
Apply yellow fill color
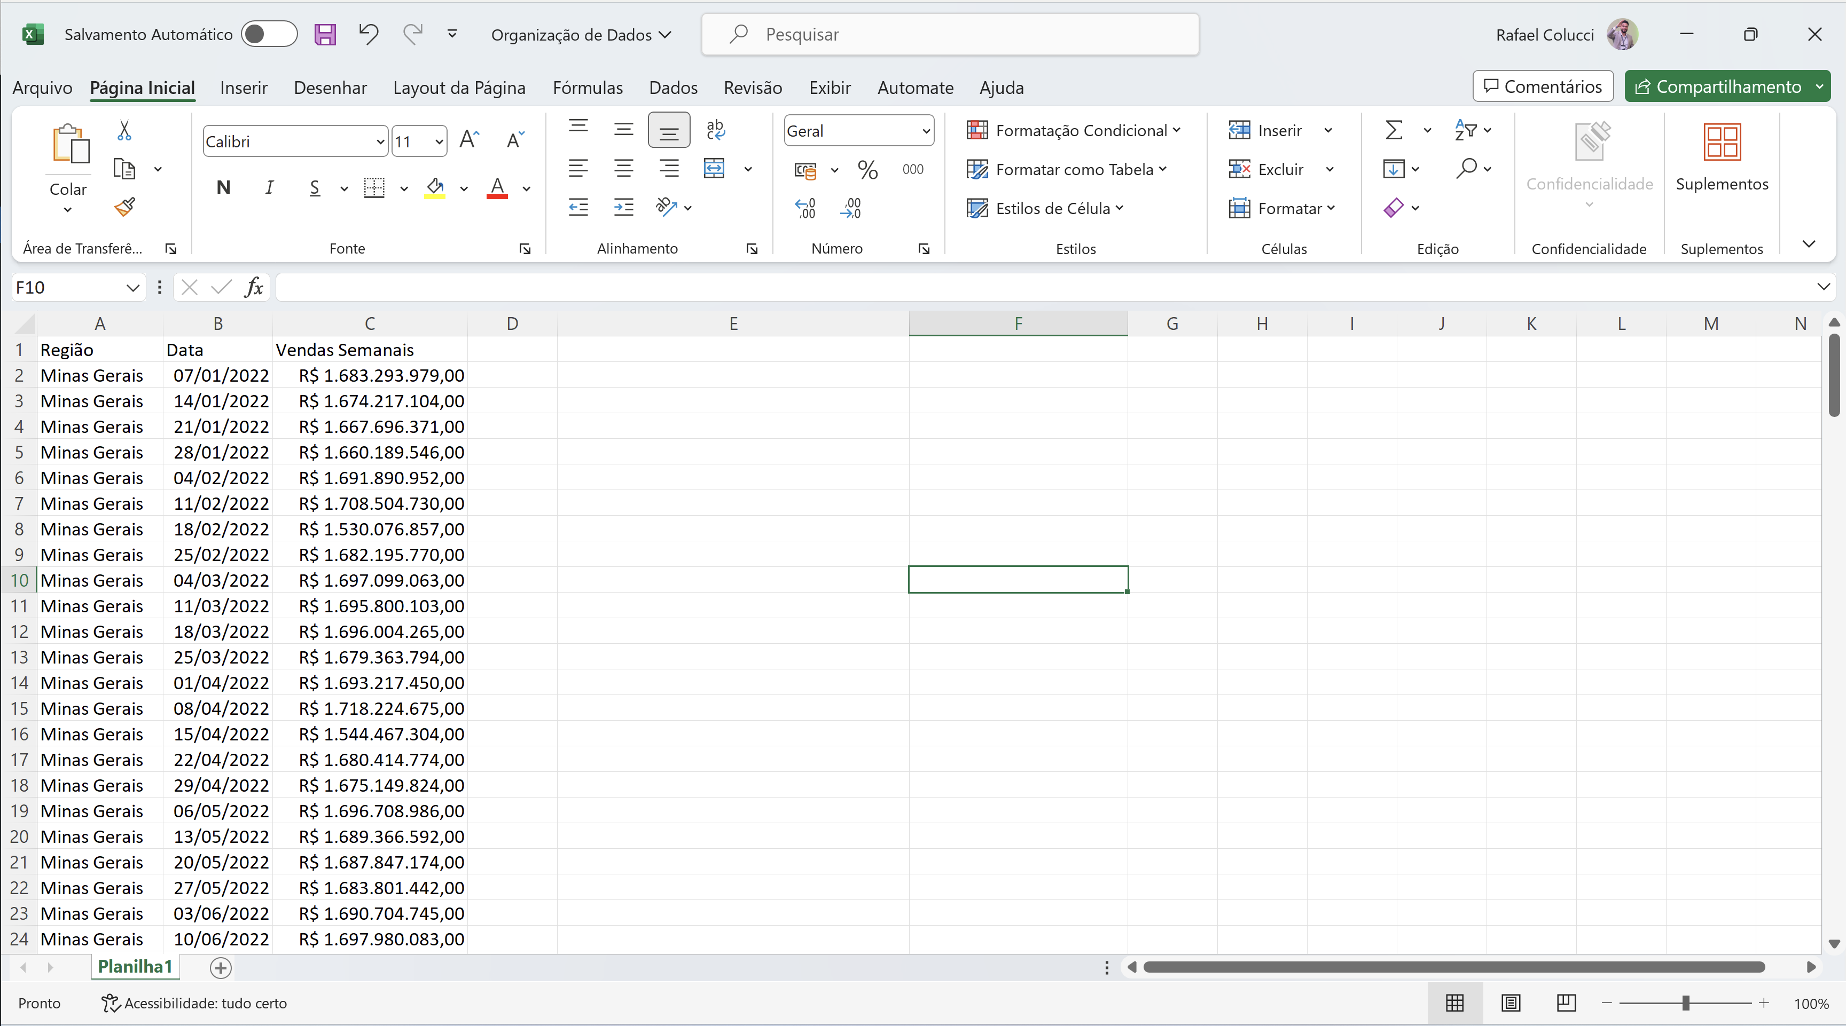[435, 187]
